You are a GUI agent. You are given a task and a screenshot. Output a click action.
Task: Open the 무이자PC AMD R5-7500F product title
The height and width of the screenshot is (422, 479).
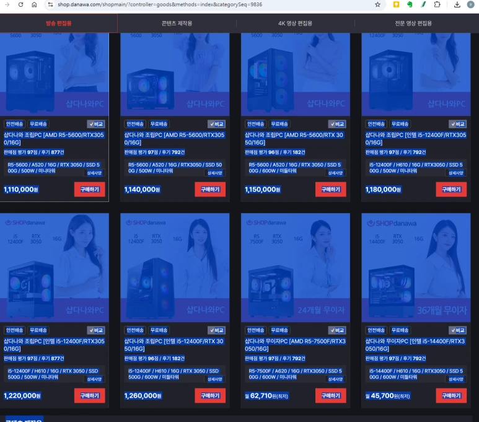point(295,345)
